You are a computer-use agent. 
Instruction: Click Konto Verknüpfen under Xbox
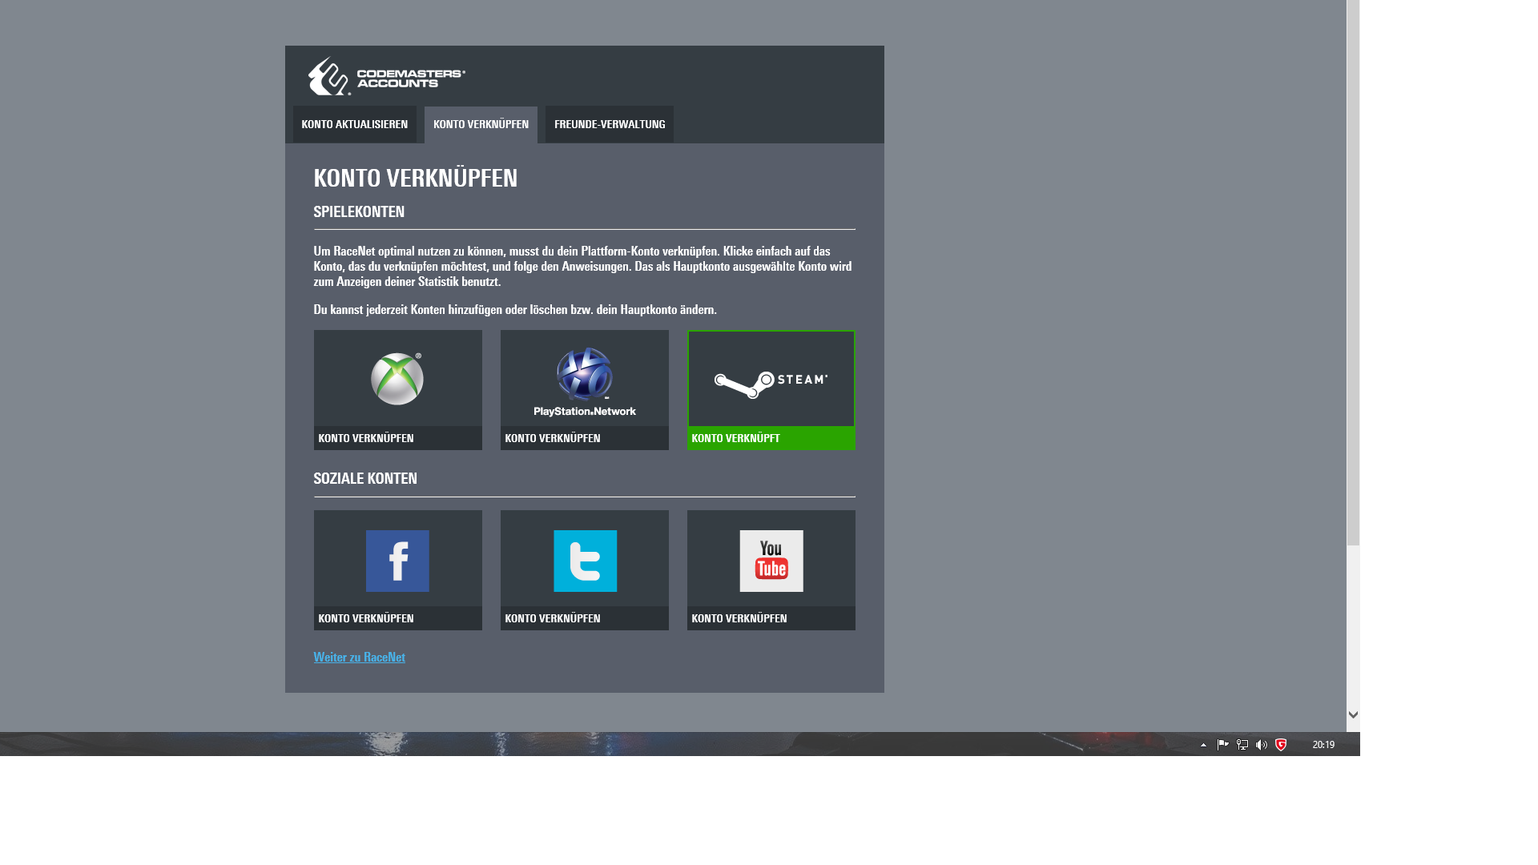pos(398,438)
